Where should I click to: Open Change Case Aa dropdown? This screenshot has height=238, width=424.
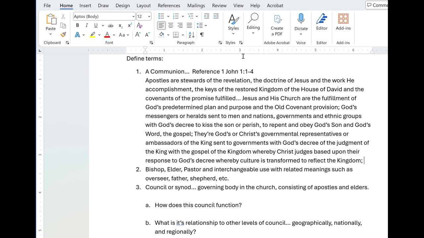124,35
